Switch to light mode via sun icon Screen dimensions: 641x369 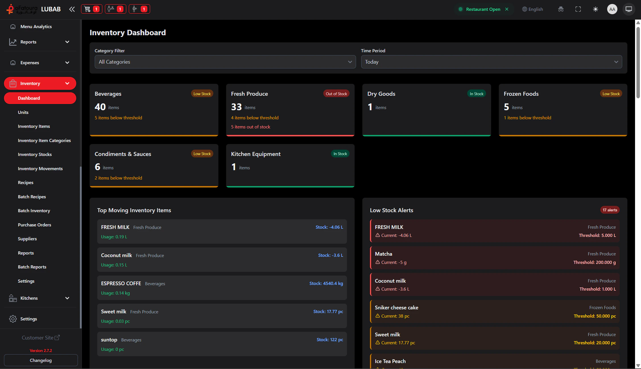point(595,9)
